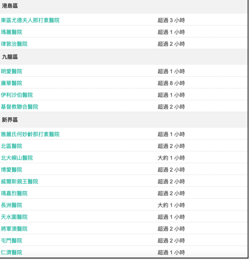Open 律敦治醫院 page
250x260 pixels.
14,44
